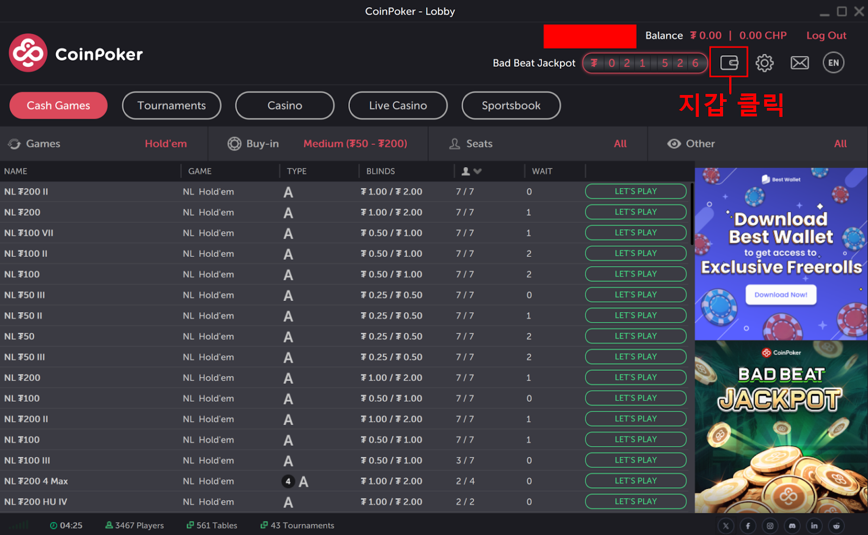Sort by BLINDS column header
This screenshot has width=868, height=535.
click(380, 171)
